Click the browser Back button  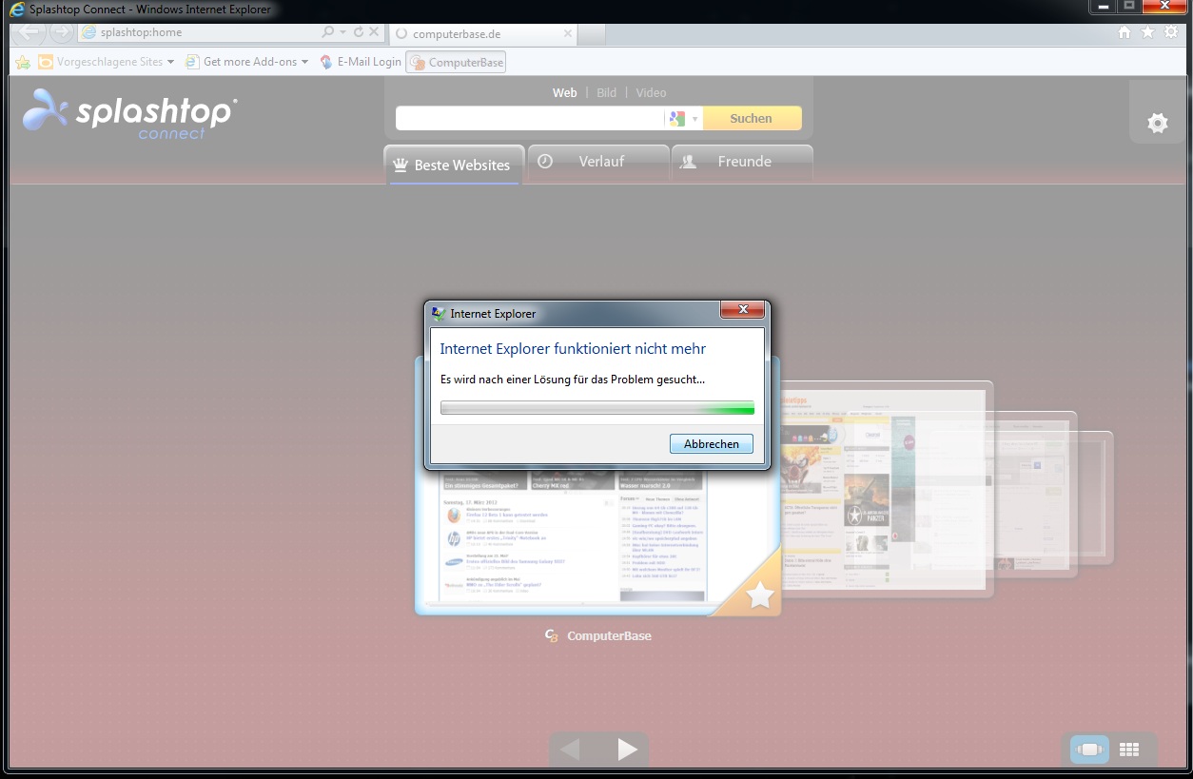(x=29, y=32)
